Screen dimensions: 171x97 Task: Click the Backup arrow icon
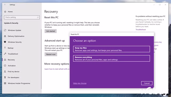pyautogui.click(x=5, y=48)
